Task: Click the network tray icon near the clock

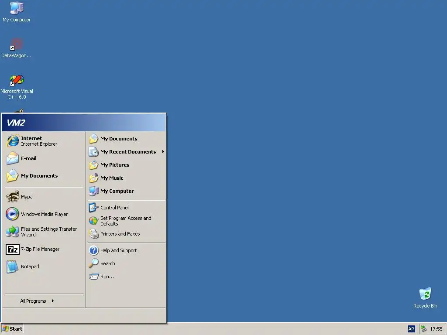Action: (423, 329)
